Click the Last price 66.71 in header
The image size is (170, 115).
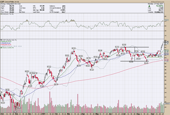point(161,10)
